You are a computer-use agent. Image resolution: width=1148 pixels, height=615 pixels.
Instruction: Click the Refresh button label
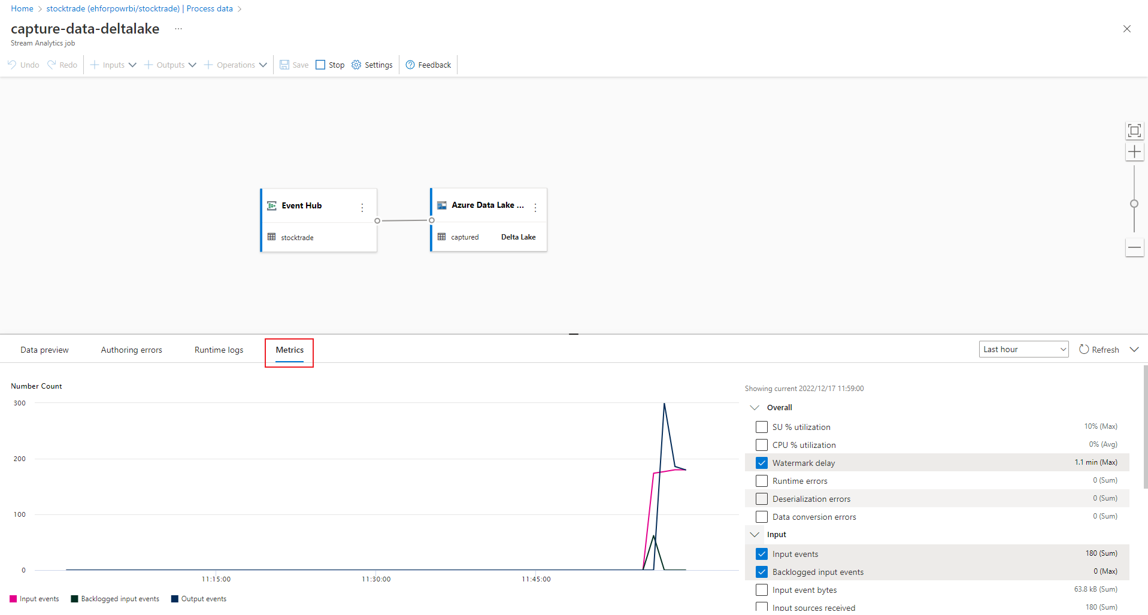click(1105, 350)
